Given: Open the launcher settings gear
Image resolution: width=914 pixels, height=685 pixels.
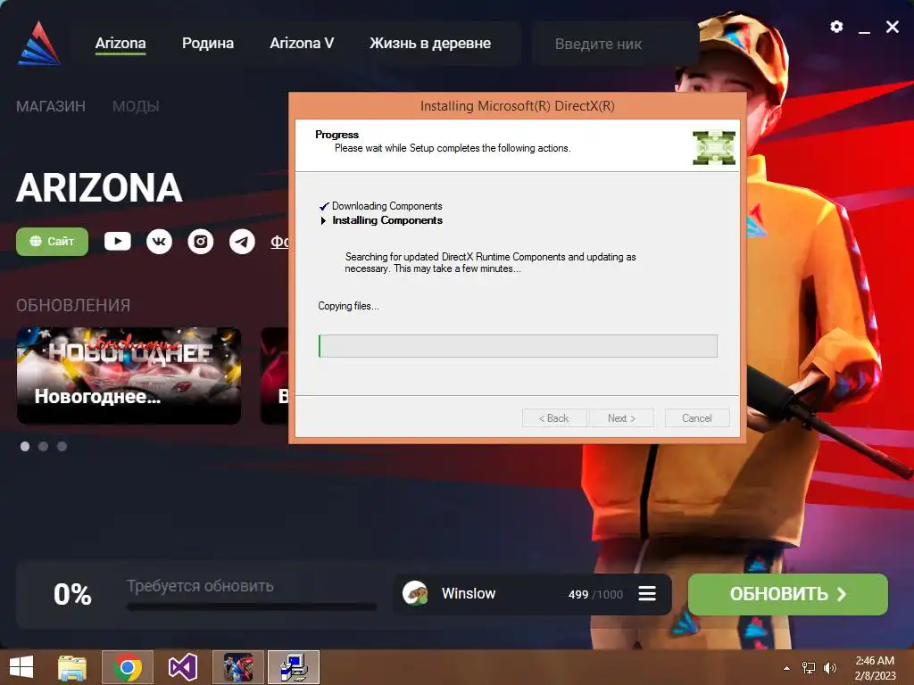Looking at the screenshot, I should pyautogui.click(x=836, y=27).
